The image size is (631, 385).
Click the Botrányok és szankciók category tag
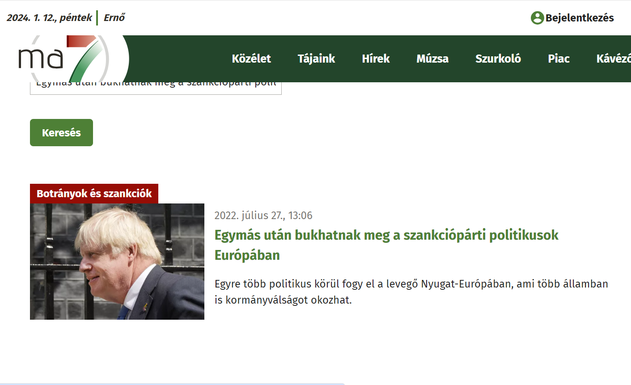point(94,194)
